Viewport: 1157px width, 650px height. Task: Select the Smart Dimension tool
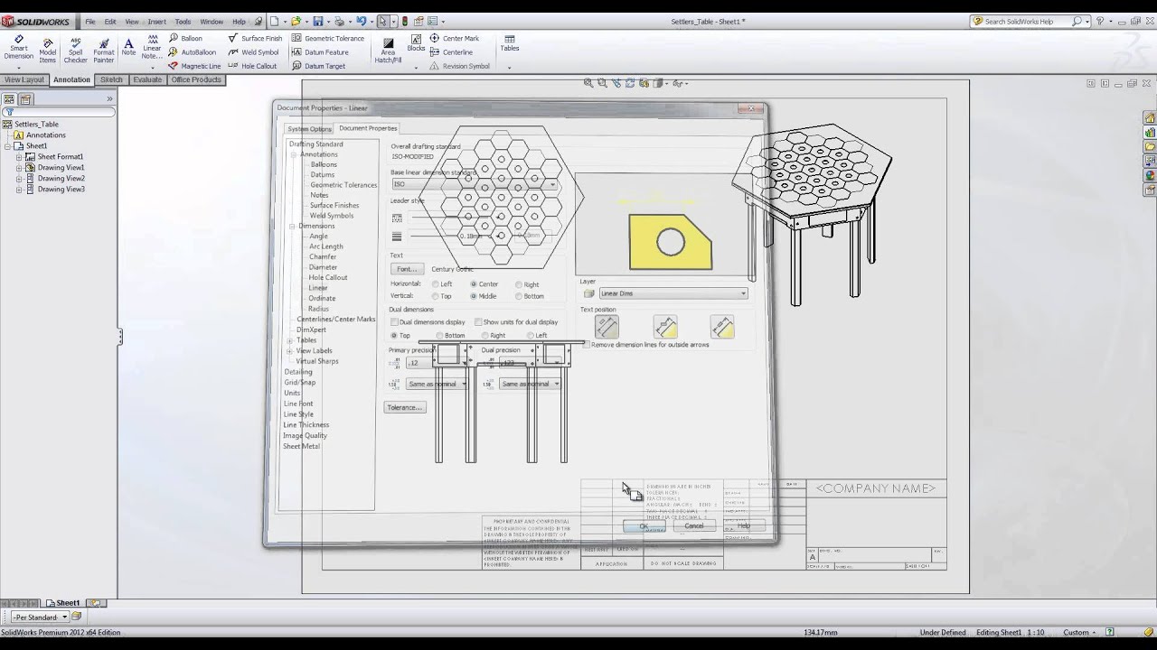18,48
